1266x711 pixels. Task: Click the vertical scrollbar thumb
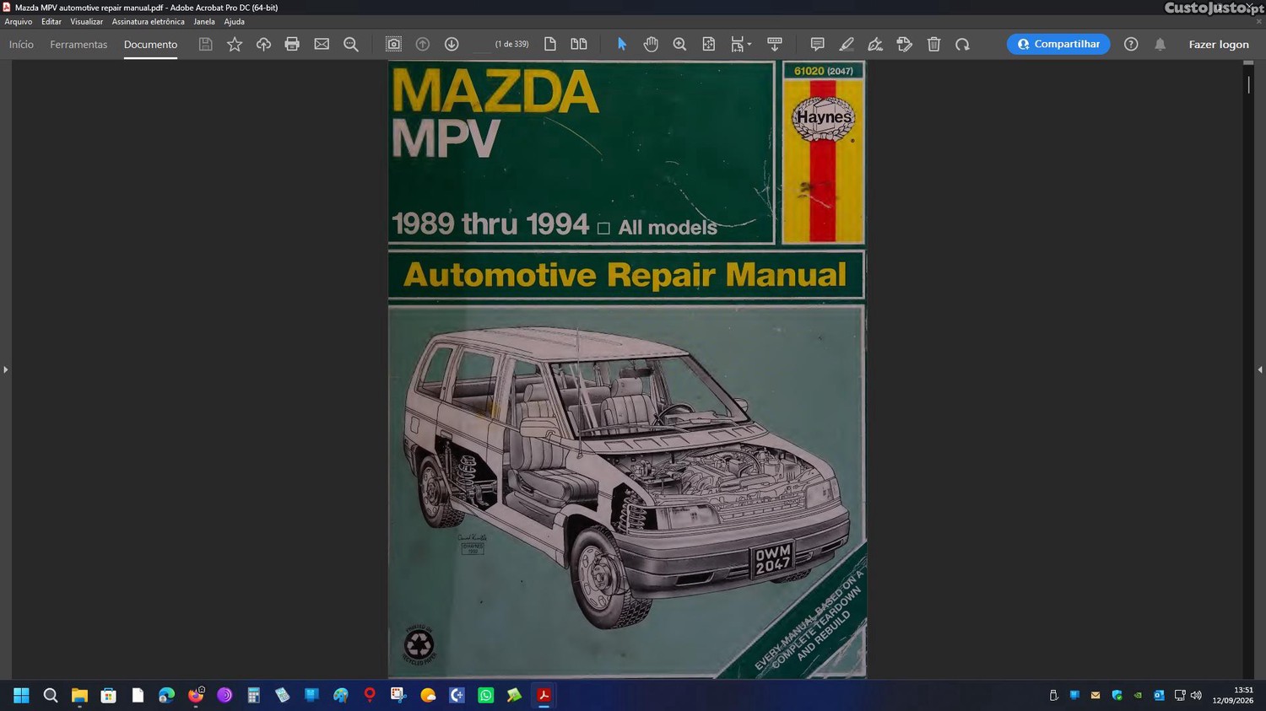1248,84
